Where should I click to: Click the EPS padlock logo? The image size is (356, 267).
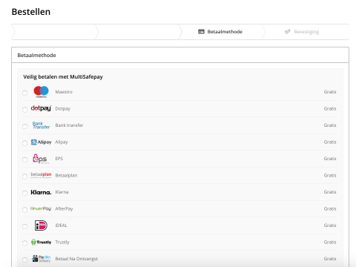tap(41, 159)
